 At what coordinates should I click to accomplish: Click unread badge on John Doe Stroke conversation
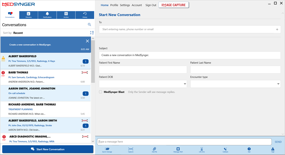pyautogui.click(x=86, y=126)
